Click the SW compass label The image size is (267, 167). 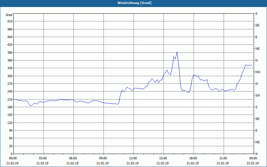pyautogui.click(x=258, y=96)
